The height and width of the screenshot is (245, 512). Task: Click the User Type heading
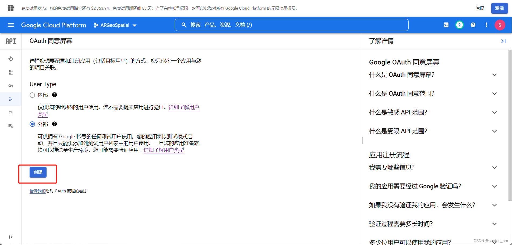pyautogui.click(x=43, y=84)
